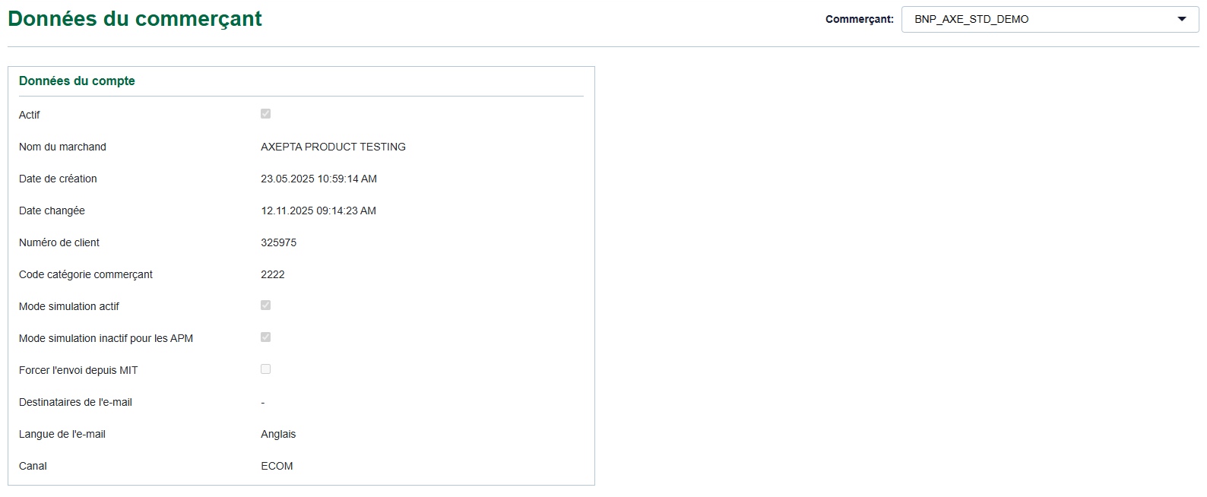The height and width of the screenshot is (497, 1207).
Task: Click the Code catégorie commerçant label
Action: (86, 274)
